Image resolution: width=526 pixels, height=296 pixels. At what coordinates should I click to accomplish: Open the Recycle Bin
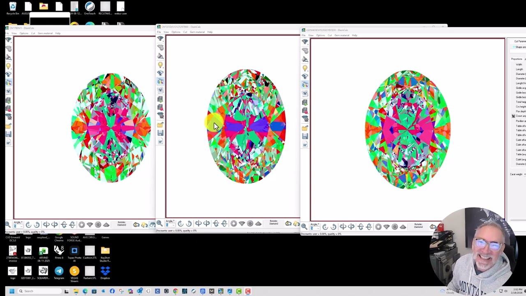click(x=13, y=8)
